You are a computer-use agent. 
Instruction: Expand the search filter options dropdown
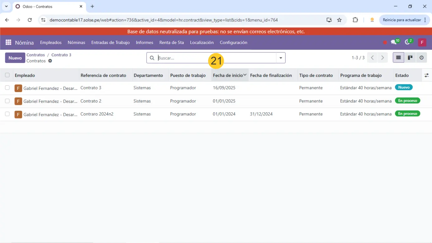(281, 58)
